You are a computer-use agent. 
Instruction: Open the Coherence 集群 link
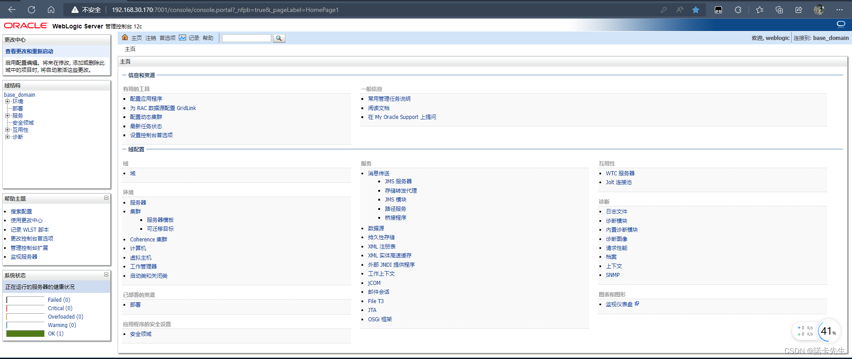149,240
